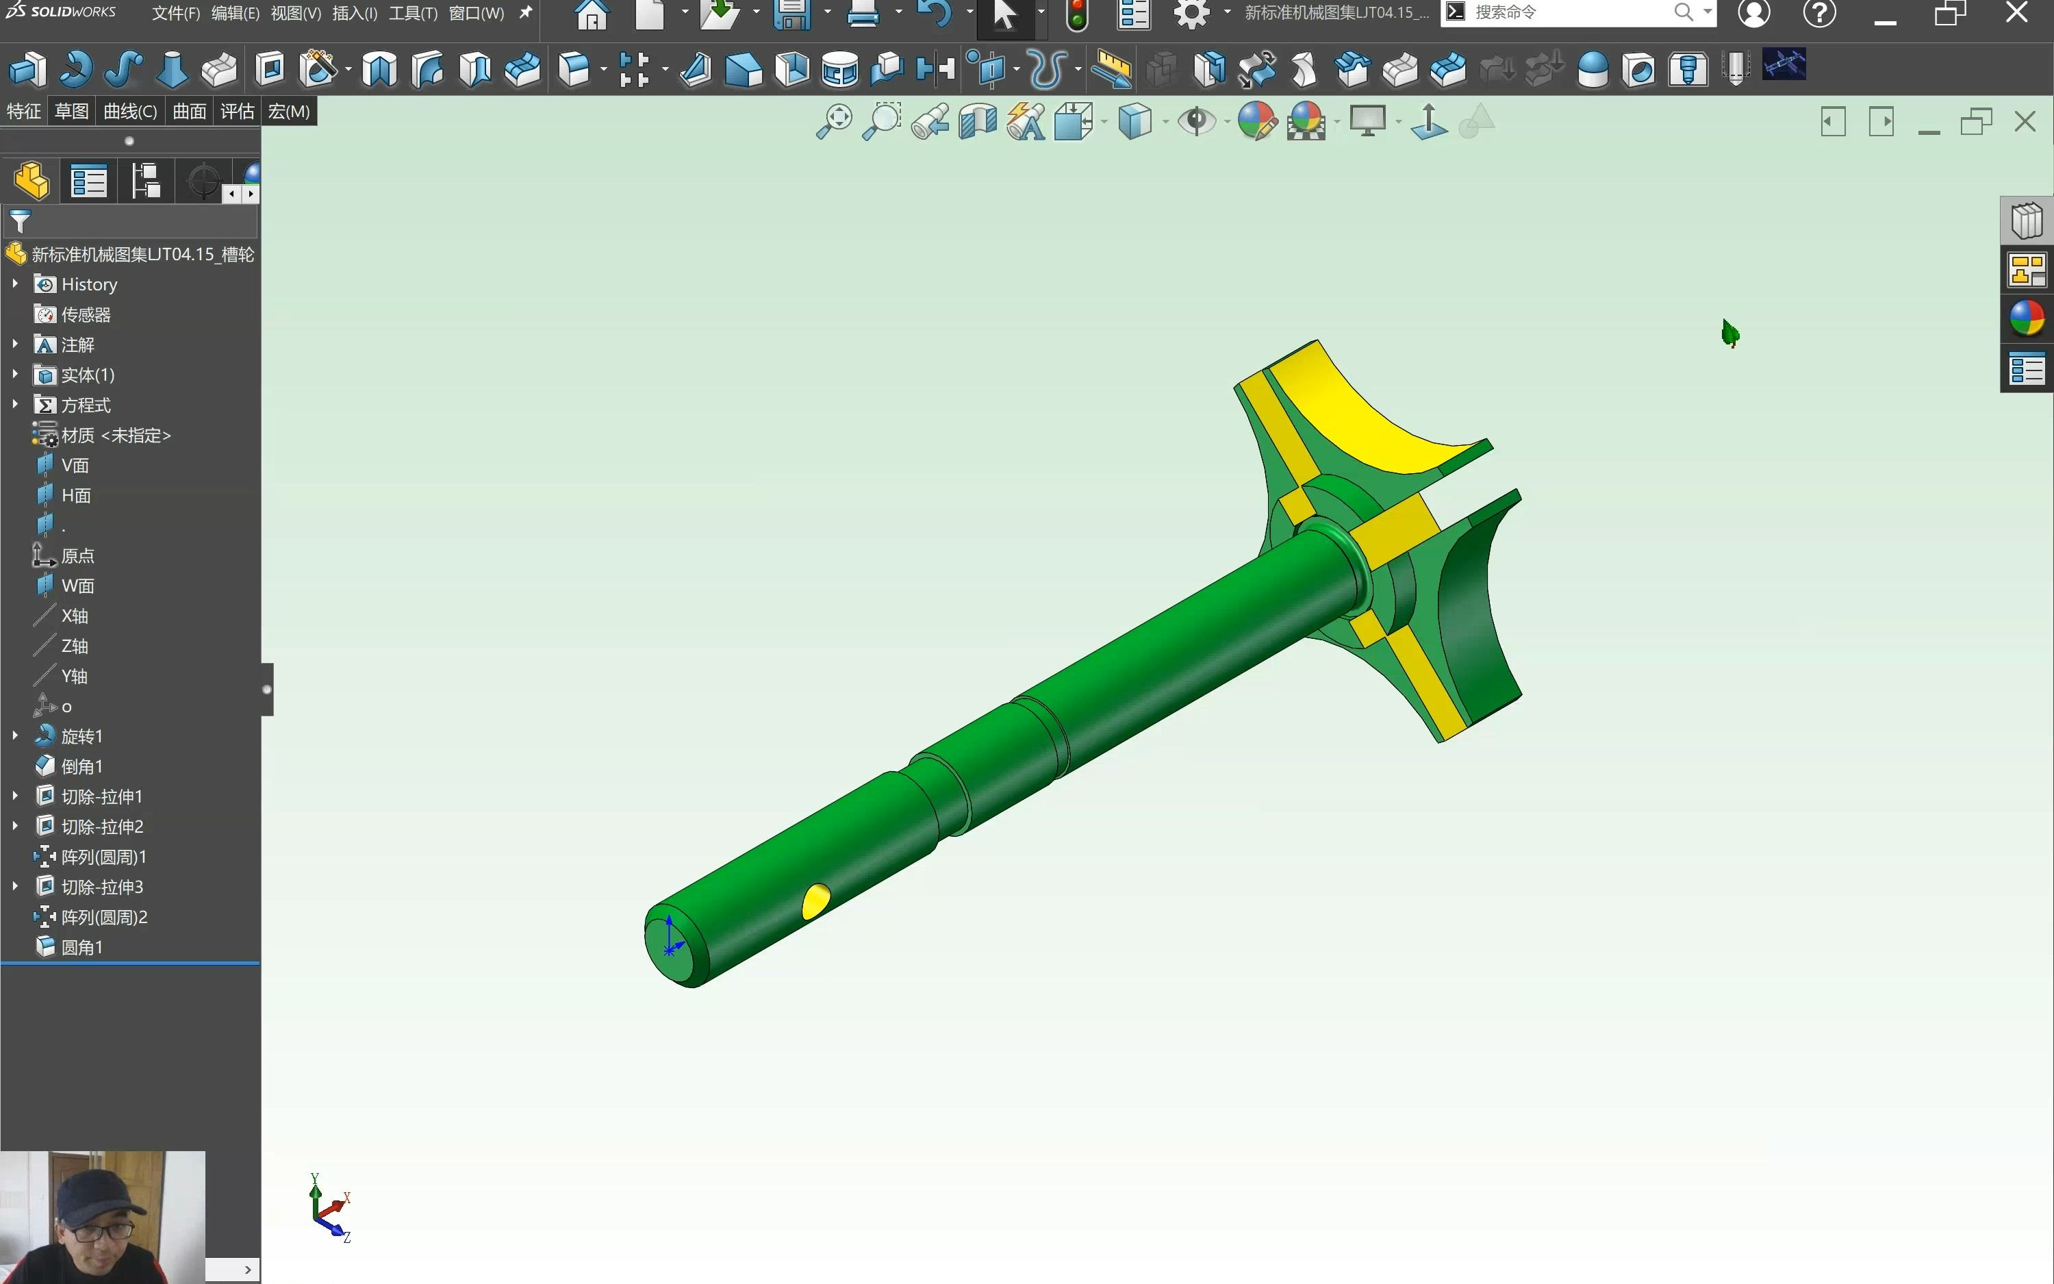Select 阵列(圆周)1 in the tree

pyautogui.click(x=90, y=857)
